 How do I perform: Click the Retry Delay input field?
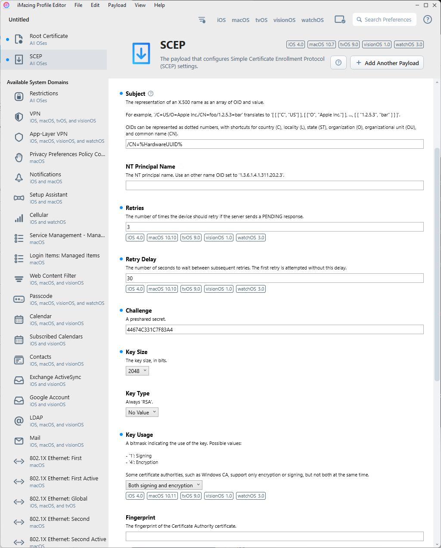coord(275,278)
